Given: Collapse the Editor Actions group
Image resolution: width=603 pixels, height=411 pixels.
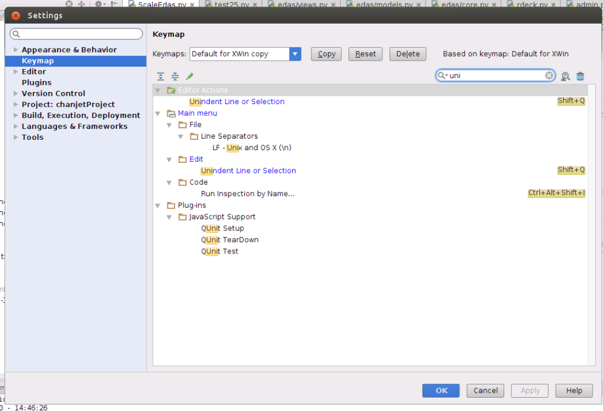Looking at the screenshot, I should click(x=158, y=91).
